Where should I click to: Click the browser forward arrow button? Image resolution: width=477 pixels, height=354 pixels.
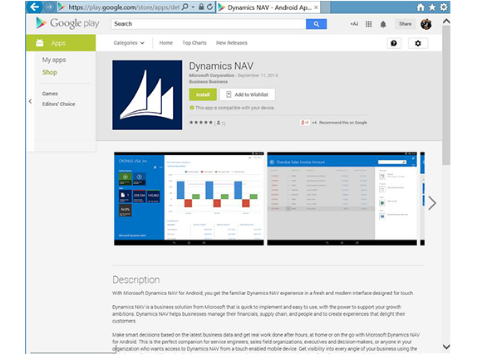coord(49,7)
